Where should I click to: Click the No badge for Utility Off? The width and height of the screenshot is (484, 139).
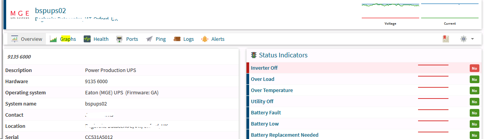pos(474,102)
